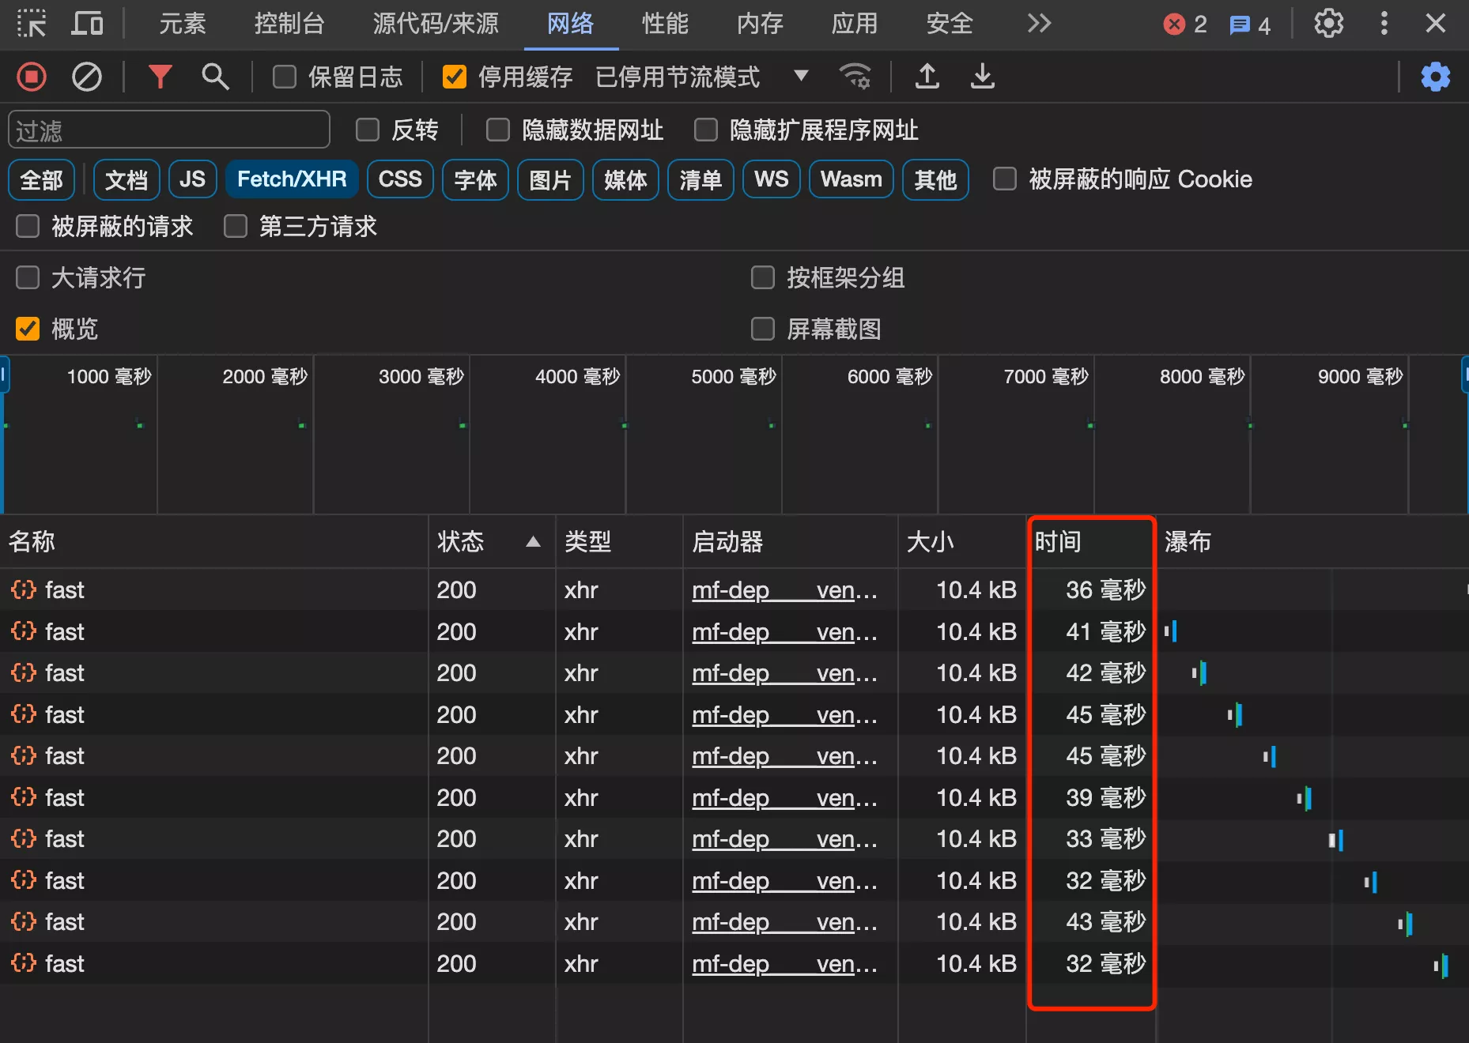Open network search magnifier
The height and width of the screenshot is (1043, 1469).
pyautogui.click(x=215, y=77)
